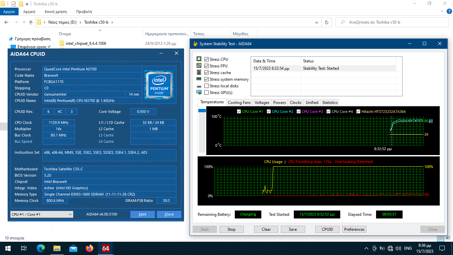Click the AIDA64 flame title icon
The width and height of the screenshot is (453, 255).
[195, 44]
